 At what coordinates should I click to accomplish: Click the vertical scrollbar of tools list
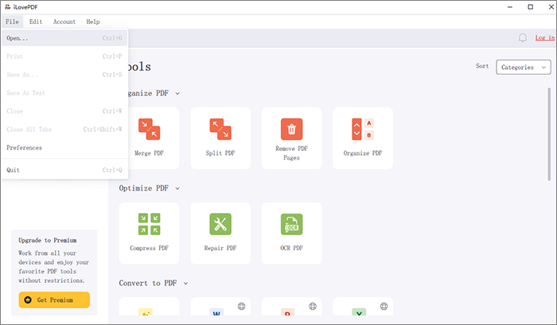(549, 134)
